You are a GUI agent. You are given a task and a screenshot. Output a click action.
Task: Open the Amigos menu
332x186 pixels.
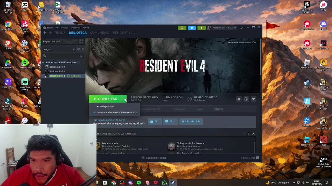coord(65,28)
